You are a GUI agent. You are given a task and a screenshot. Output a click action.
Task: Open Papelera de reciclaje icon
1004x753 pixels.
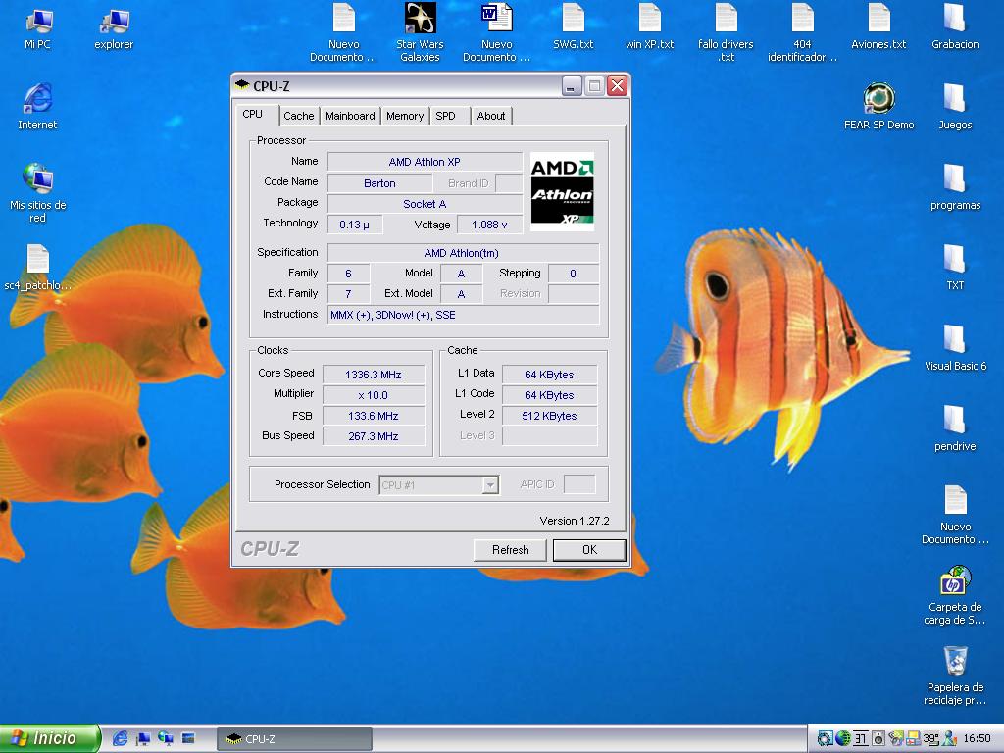coord(955,662)
